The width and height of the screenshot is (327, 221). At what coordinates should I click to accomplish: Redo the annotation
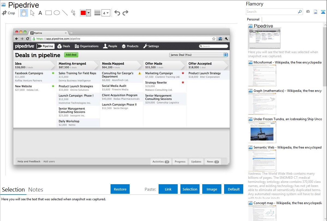click(x=125, y=13)
